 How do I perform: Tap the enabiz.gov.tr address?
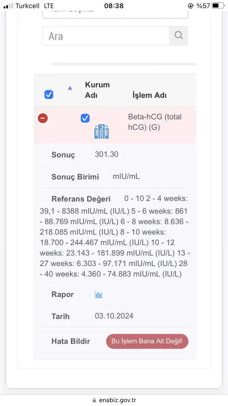[118, 400]
